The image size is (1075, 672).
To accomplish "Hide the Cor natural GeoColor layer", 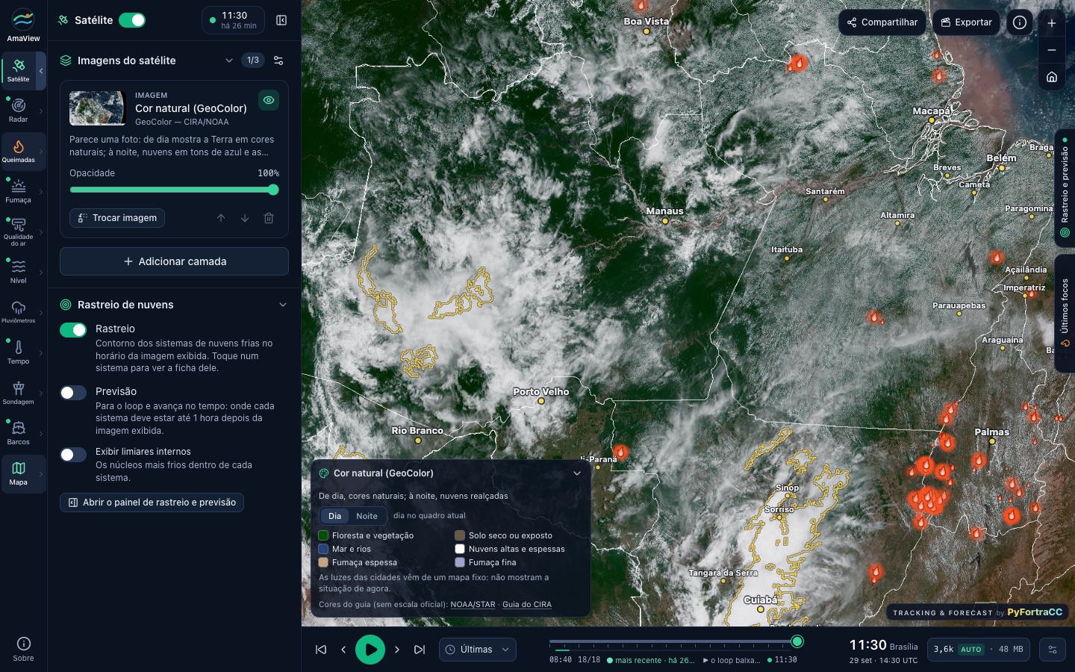I will [269, 100].
